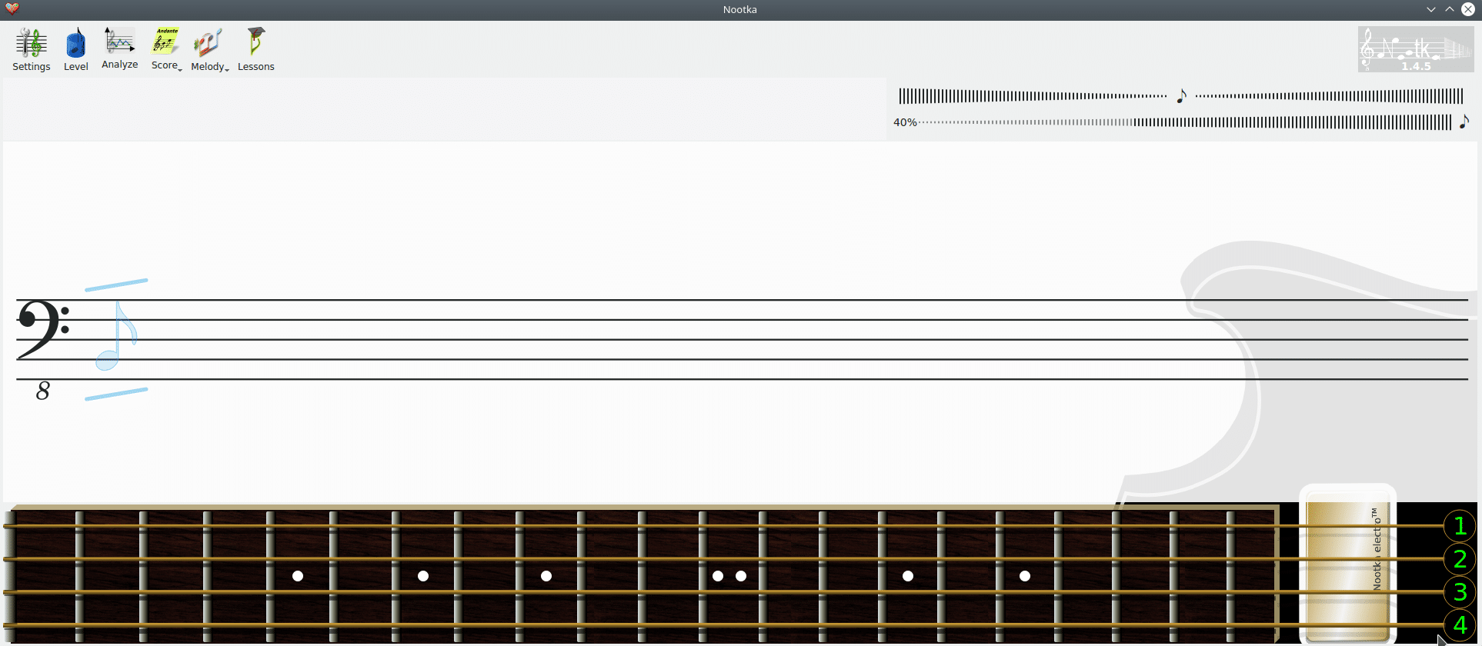Open the Settings dialog

(32, 50)
